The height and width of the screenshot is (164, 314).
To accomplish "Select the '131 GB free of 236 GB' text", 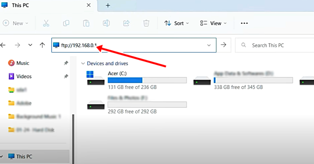I will pyautogui.click(x=132, y=87).
